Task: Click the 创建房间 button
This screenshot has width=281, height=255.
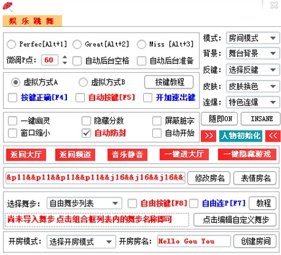Action: [x=255, y=241]
